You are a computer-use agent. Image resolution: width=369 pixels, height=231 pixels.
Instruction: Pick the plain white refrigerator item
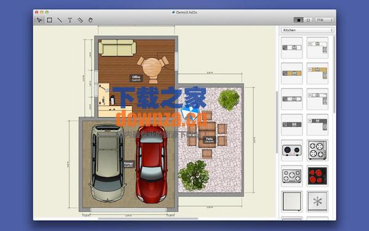click(292, 201)
